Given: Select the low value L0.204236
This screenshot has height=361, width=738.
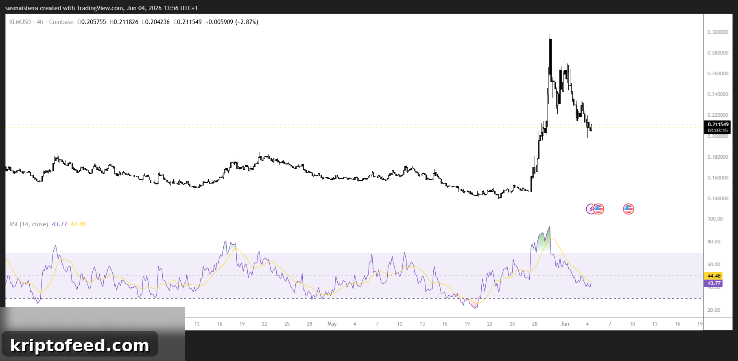Looking at the screenshot, I should 156,22.
